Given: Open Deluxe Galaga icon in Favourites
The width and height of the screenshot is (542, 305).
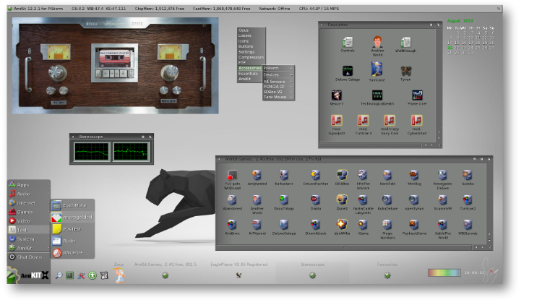Looking at the screenshot, I should 348,71.
